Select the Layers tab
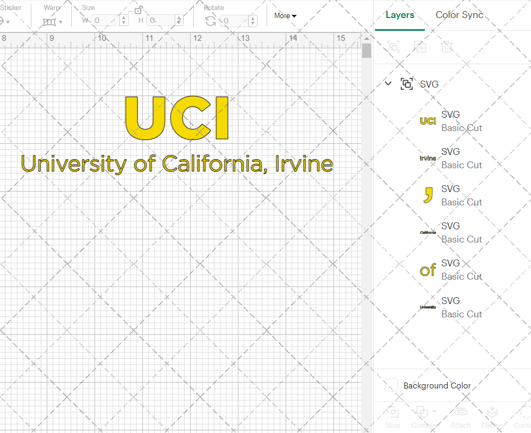Screen dimensions: 531x433 coord(399,15)
